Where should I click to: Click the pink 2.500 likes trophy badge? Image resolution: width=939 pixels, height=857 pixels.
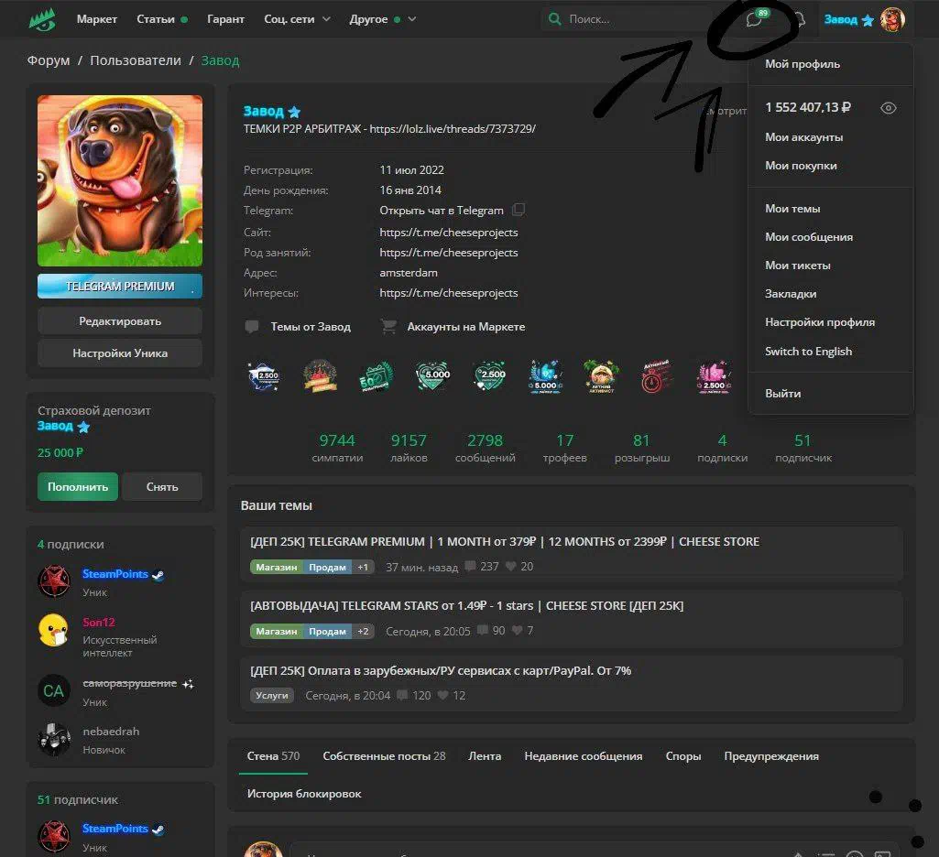714,377
